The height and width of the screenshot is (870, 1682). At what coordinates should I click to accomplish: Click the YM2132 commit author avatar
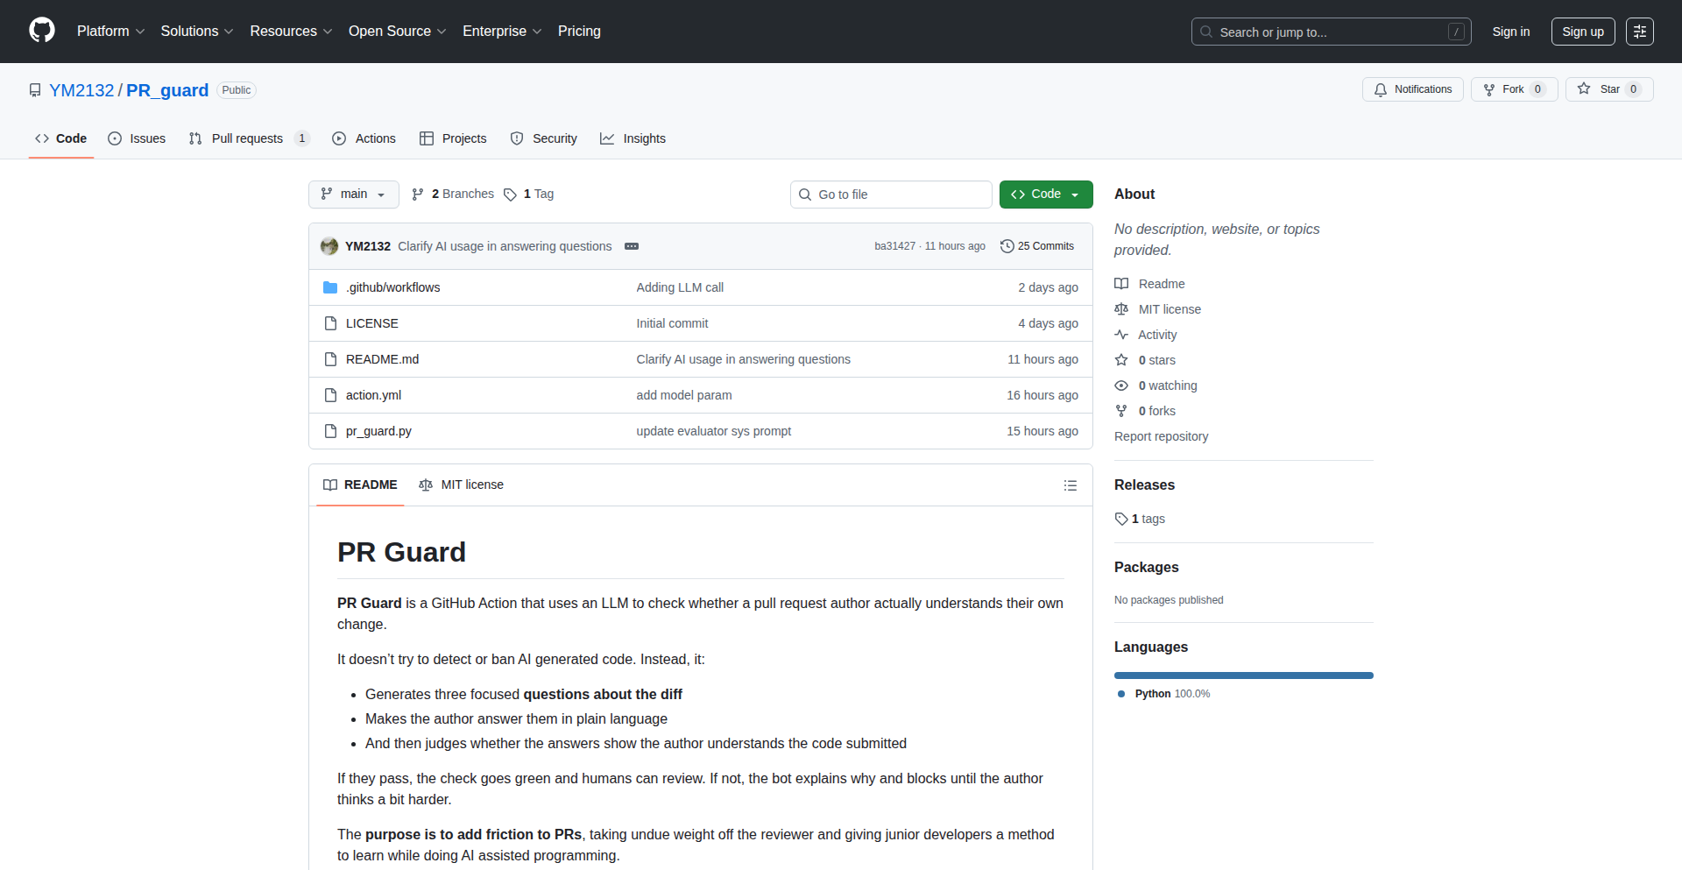click(329, 246)
